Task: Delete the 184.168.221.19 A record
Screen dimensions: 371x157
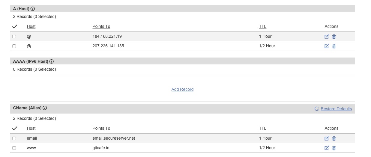Action: coord(334,37)
